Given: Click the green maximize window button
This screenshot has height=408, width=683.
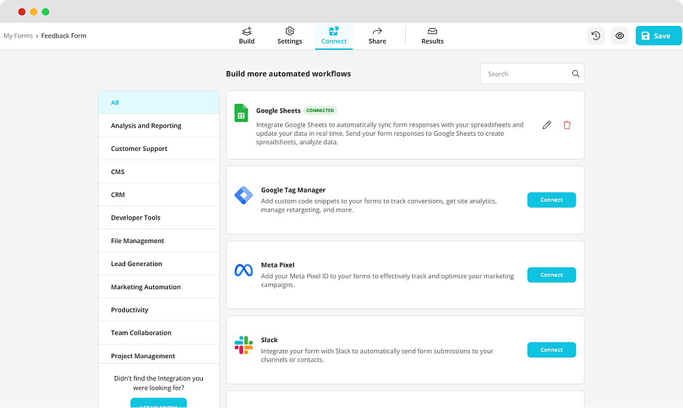Looking at the screenshot, I should 45,12.
